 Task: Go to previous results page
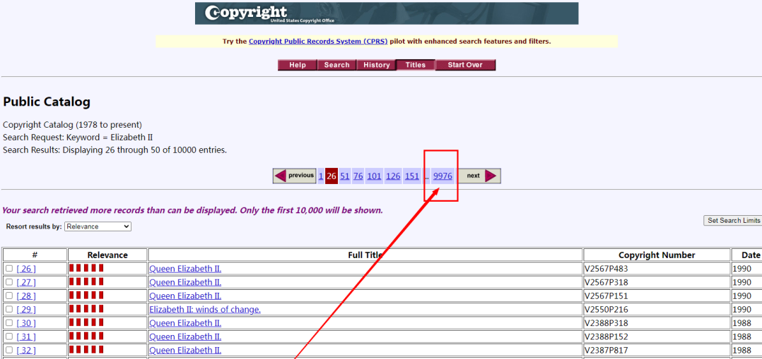(x=295, y=176)
